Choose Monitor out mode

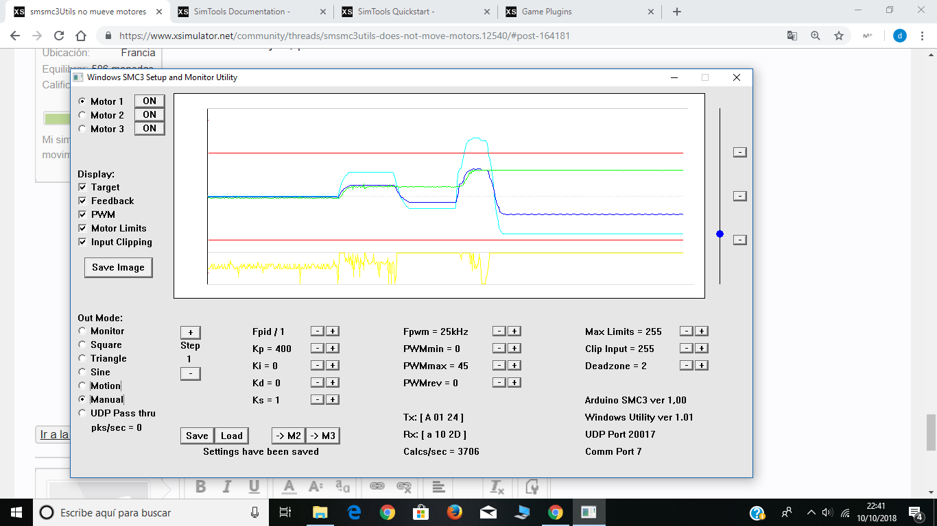pyautogui.click(x=82, y=331)
